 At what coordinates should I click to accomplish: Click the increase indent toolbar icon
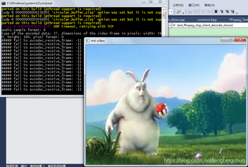(x=196, y=12)
